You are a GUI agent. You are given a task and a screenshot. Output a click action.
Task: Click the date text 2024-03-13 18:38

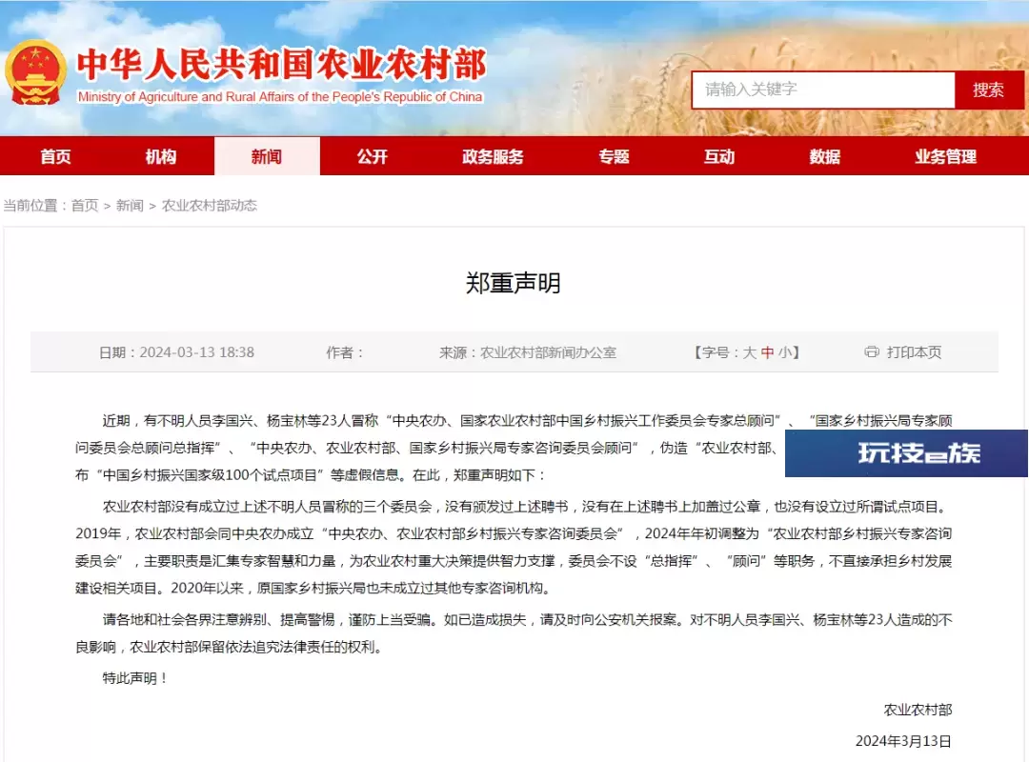pos(197,352)
